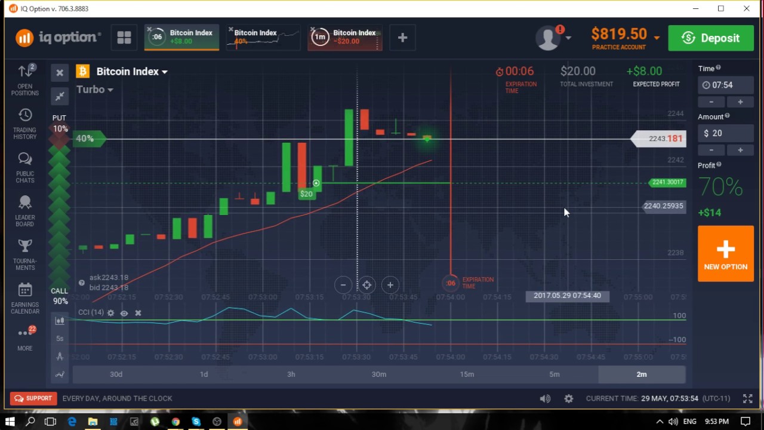Close the Bitcoin Index +$8.00 tab
This screenshot has height=430, width=764.
[x=149, y=29]
